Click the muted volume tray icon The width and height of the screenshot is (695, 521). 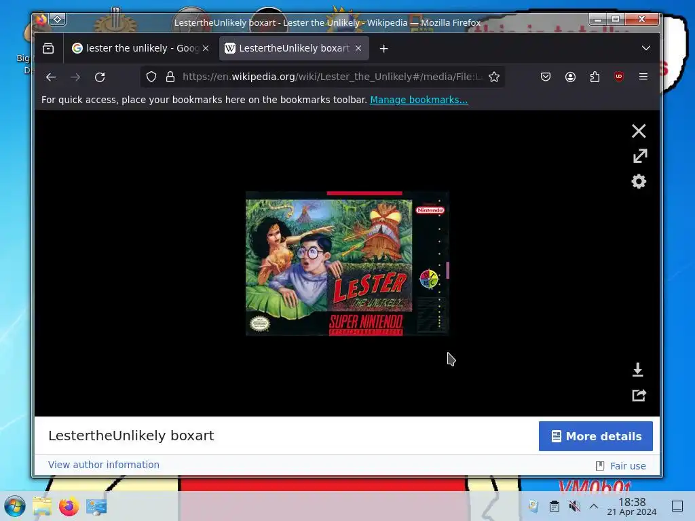coord(574,506)
